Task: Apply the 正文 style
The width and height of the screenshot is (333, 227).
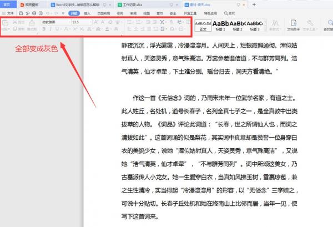Action: pos(203,26)
